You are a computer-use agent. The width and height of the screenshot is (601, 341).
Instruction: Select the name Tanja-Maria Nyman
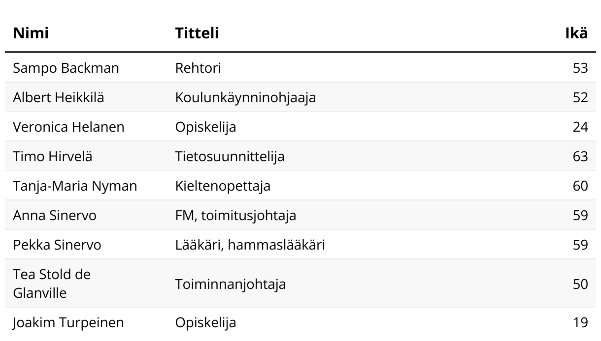[75, 186]
